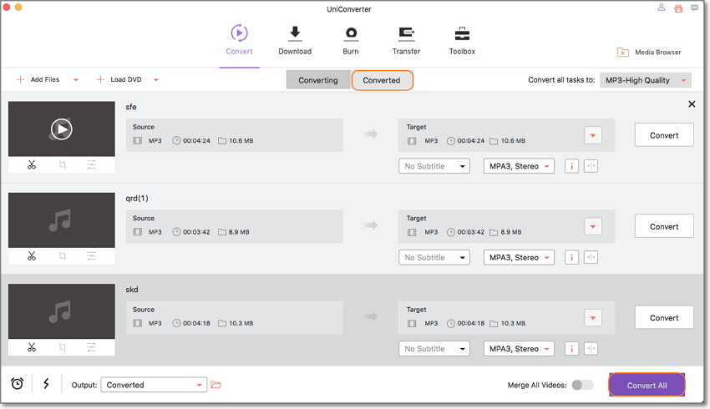This screenshot has height=409, width=710.
Task: Expand target format options for sfe
Action: (593, 135)
